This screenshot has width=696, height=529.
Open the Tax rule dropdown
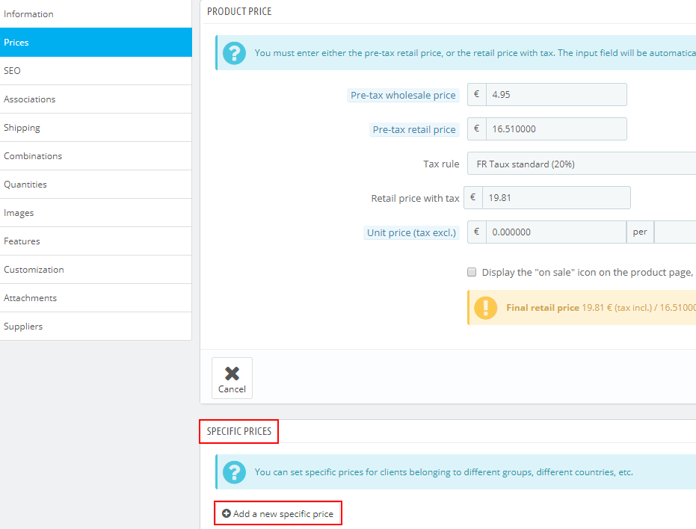click(x=582, y=164)
